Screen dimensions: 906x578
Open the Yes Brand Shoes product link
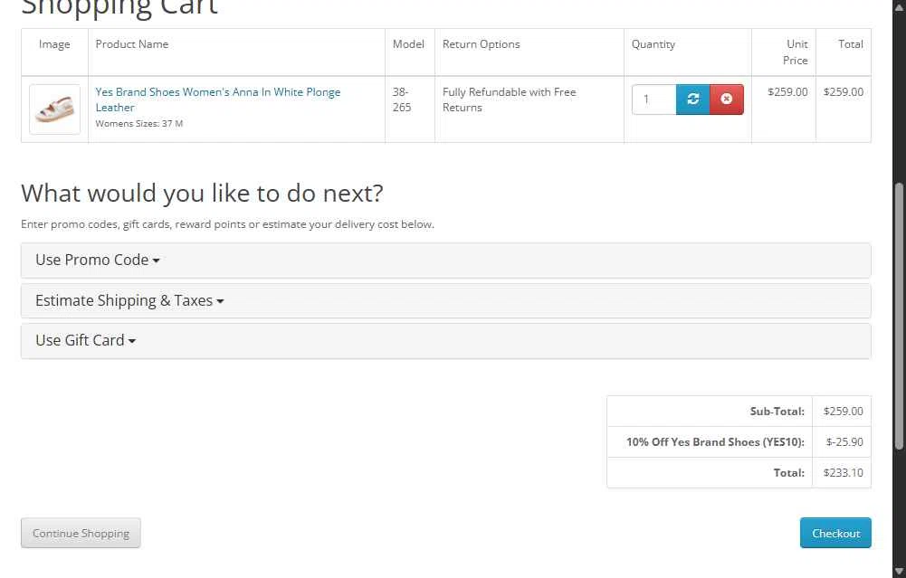tap(218, 99)
